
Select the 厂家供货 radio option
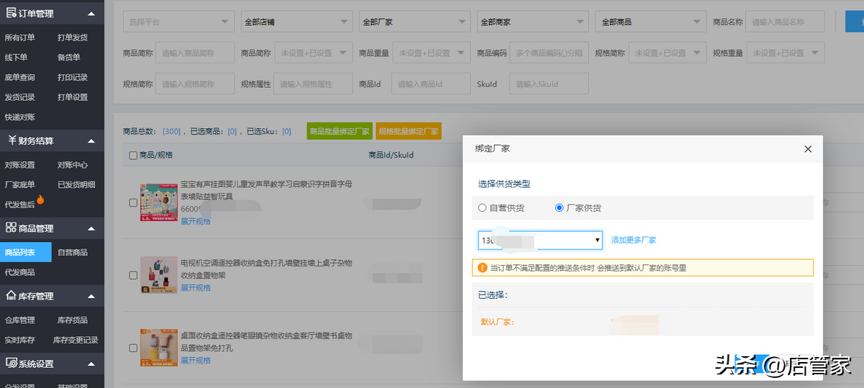tap(559, 208)
